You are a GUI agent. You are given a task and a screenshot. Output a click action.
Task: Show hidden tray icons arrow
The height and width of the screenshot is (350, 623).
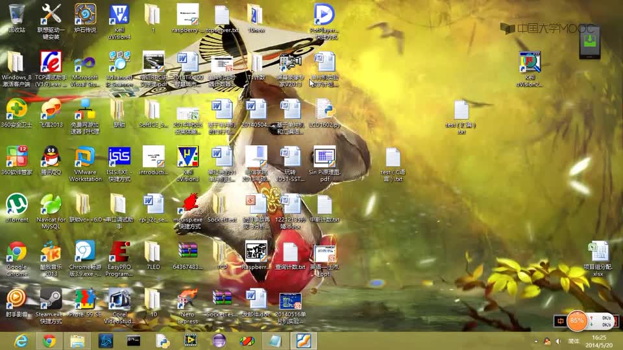coord(536,342)
